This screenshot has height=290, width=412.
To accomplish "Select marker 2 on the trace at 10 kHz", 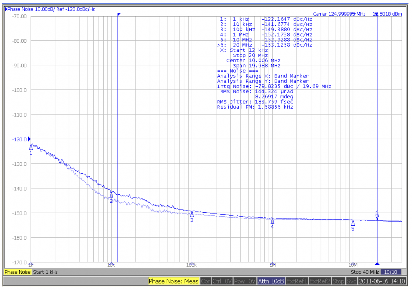I will click(111, 195).
